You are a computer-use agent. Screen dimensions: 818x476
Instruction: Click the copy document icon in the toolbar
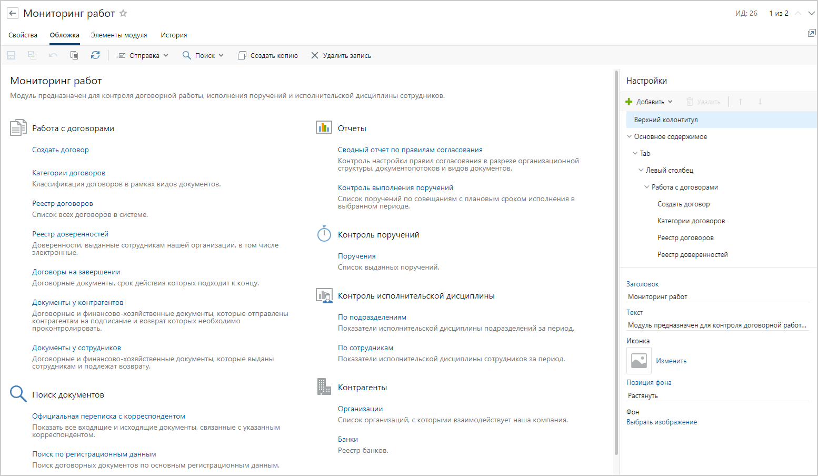click(74, 55)
